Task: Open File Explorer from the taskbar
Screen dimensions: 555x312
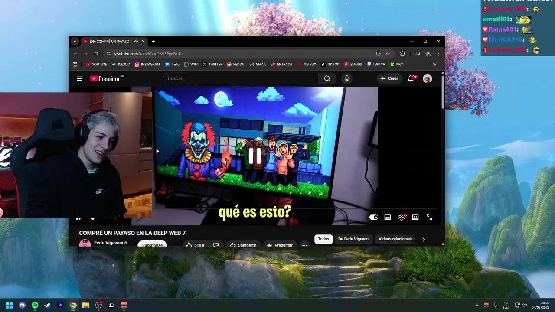Action: point(85,305)
